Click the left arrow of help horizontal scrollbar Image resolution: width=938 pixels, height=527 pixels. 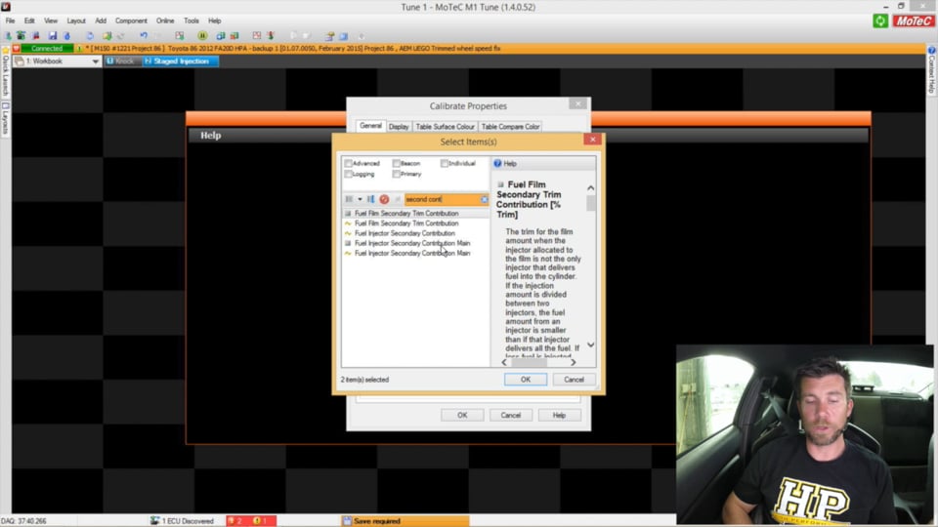click(504, 362)
